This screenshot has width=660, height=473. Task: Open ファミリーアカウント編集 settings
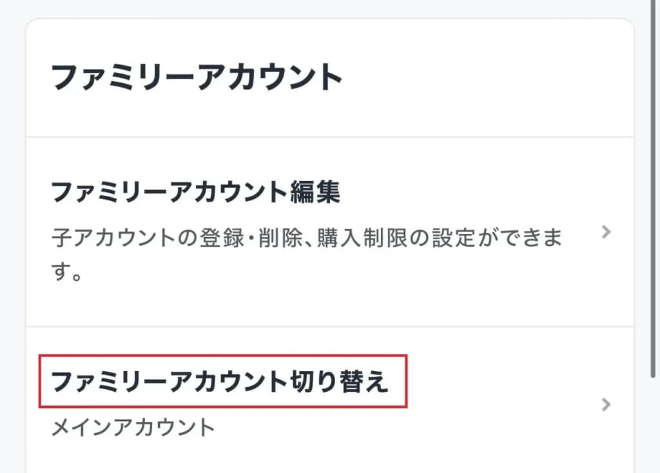tap(195, 192)
